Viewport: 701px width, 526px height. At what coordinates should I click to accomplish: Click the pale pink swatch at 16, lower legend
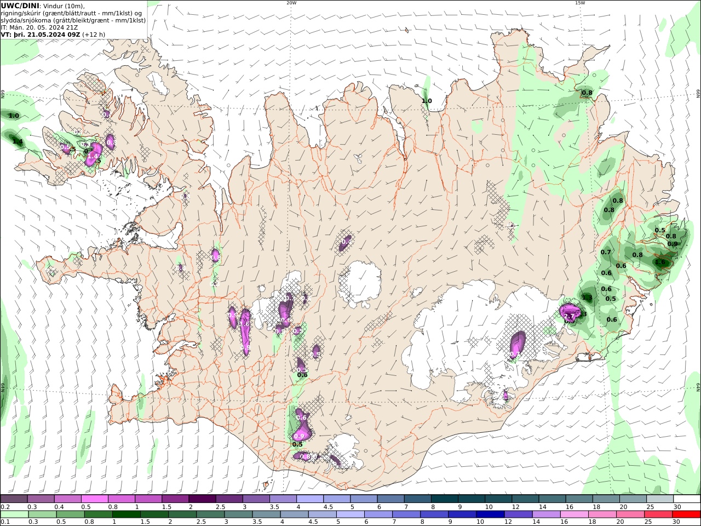[574, 514]
